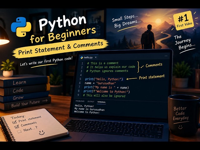Click the "Small Steps... Big Dreams..." text
200x150 pixels.
pyautogui.click(x=126, y=21)
